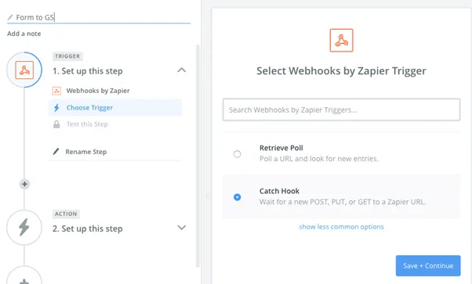The height and width of the screenshot is (284, 472).
Task: Click the large Webhooks logo above the heading
Action: pyautogui.click(x=341, y=40)
